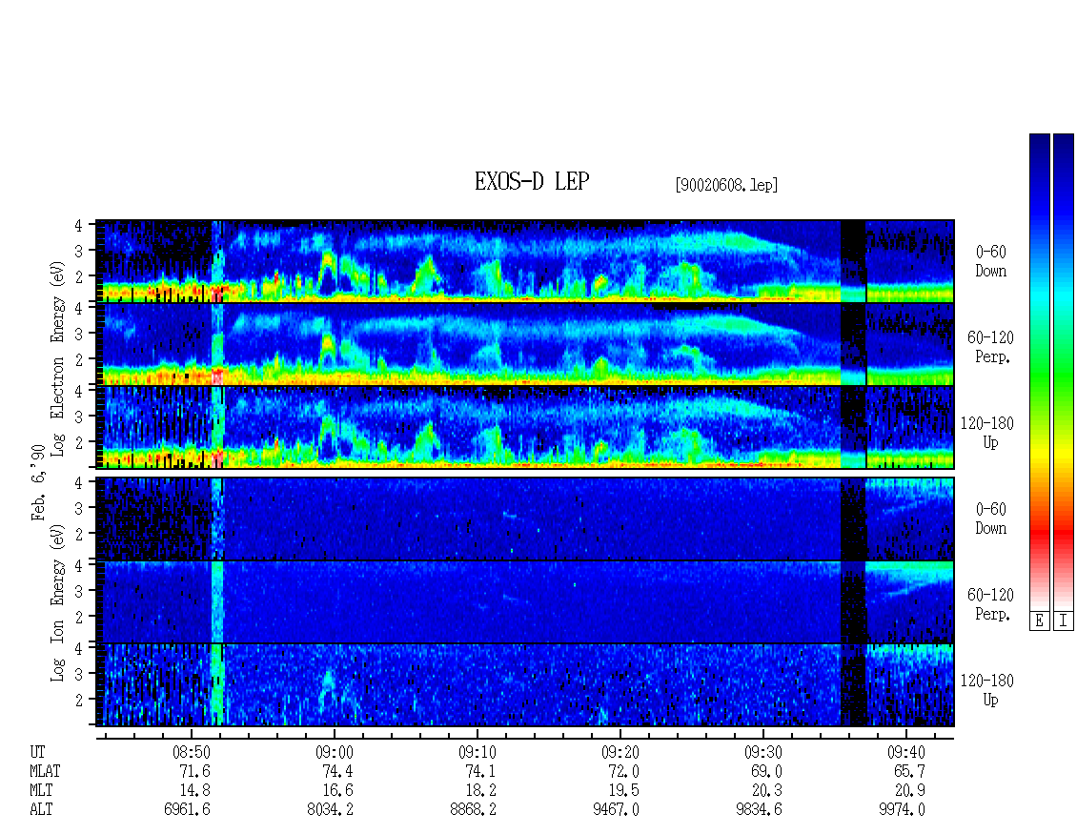This screenshot has height=834, width=1077.
Task: Click the 120-180 Up label beside the bottom ion panel
Action: pos(987,690)
